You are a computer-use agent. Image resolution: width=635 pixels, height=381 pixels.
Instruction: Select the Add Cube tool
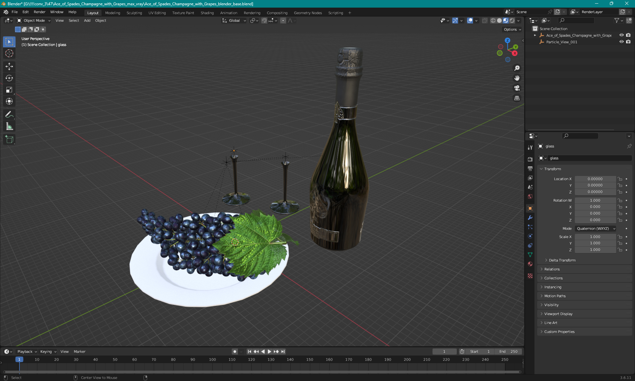coord(9,139)
